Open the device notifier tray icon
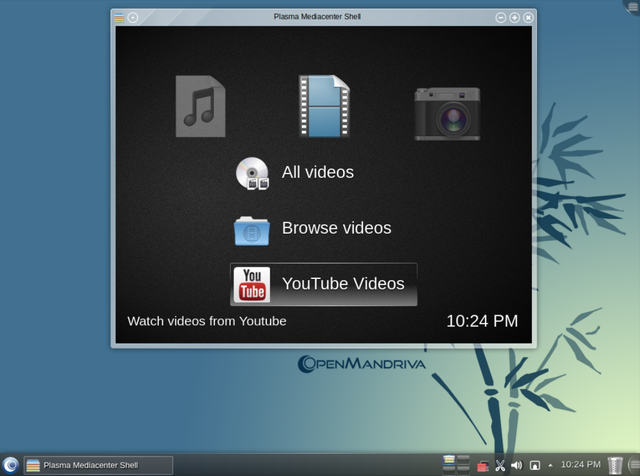The height and width of the screenshot is (476, 640). (535, 465)
